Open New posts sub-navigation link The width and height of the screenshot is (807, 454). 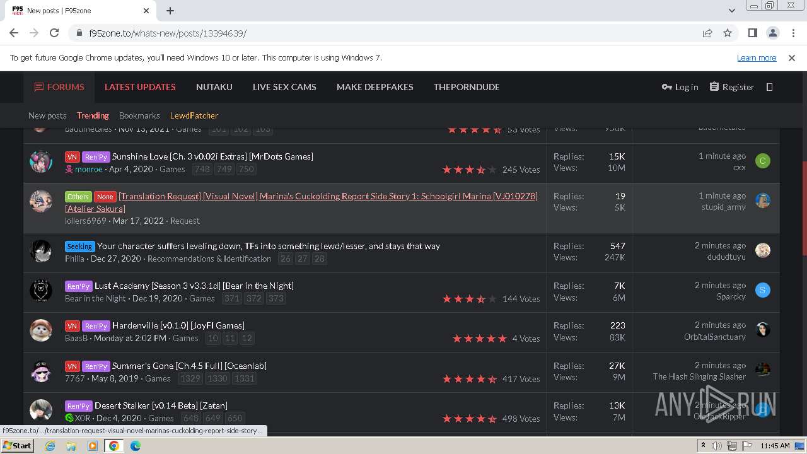47,115
